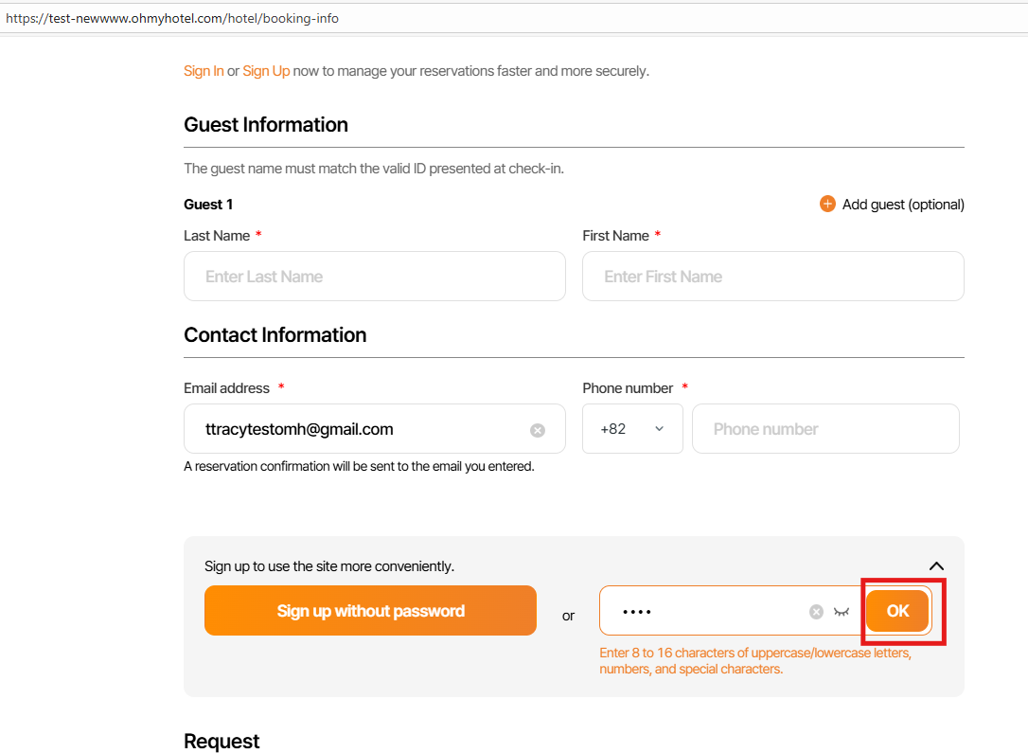The image size is (1028, 753).
Task: Focus the Enter First Name field
Action: (x=772, y=277)
